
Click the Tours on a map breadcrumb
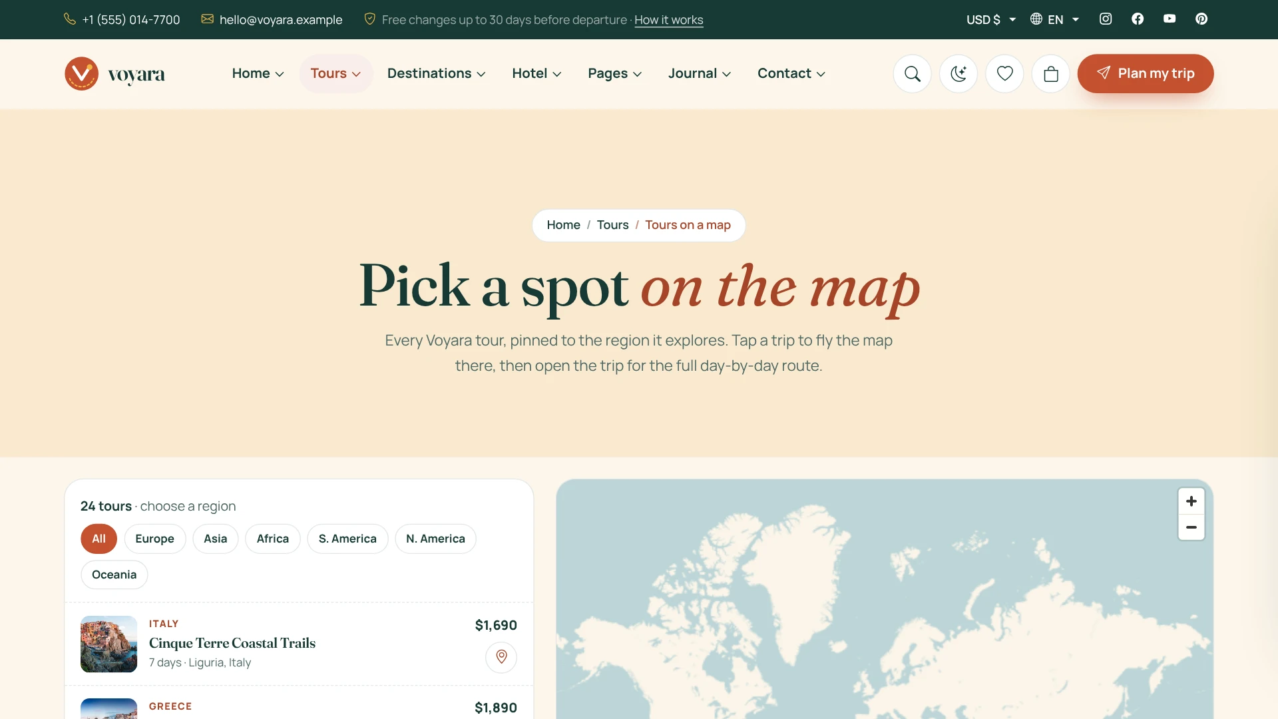[x=688, y=225]
